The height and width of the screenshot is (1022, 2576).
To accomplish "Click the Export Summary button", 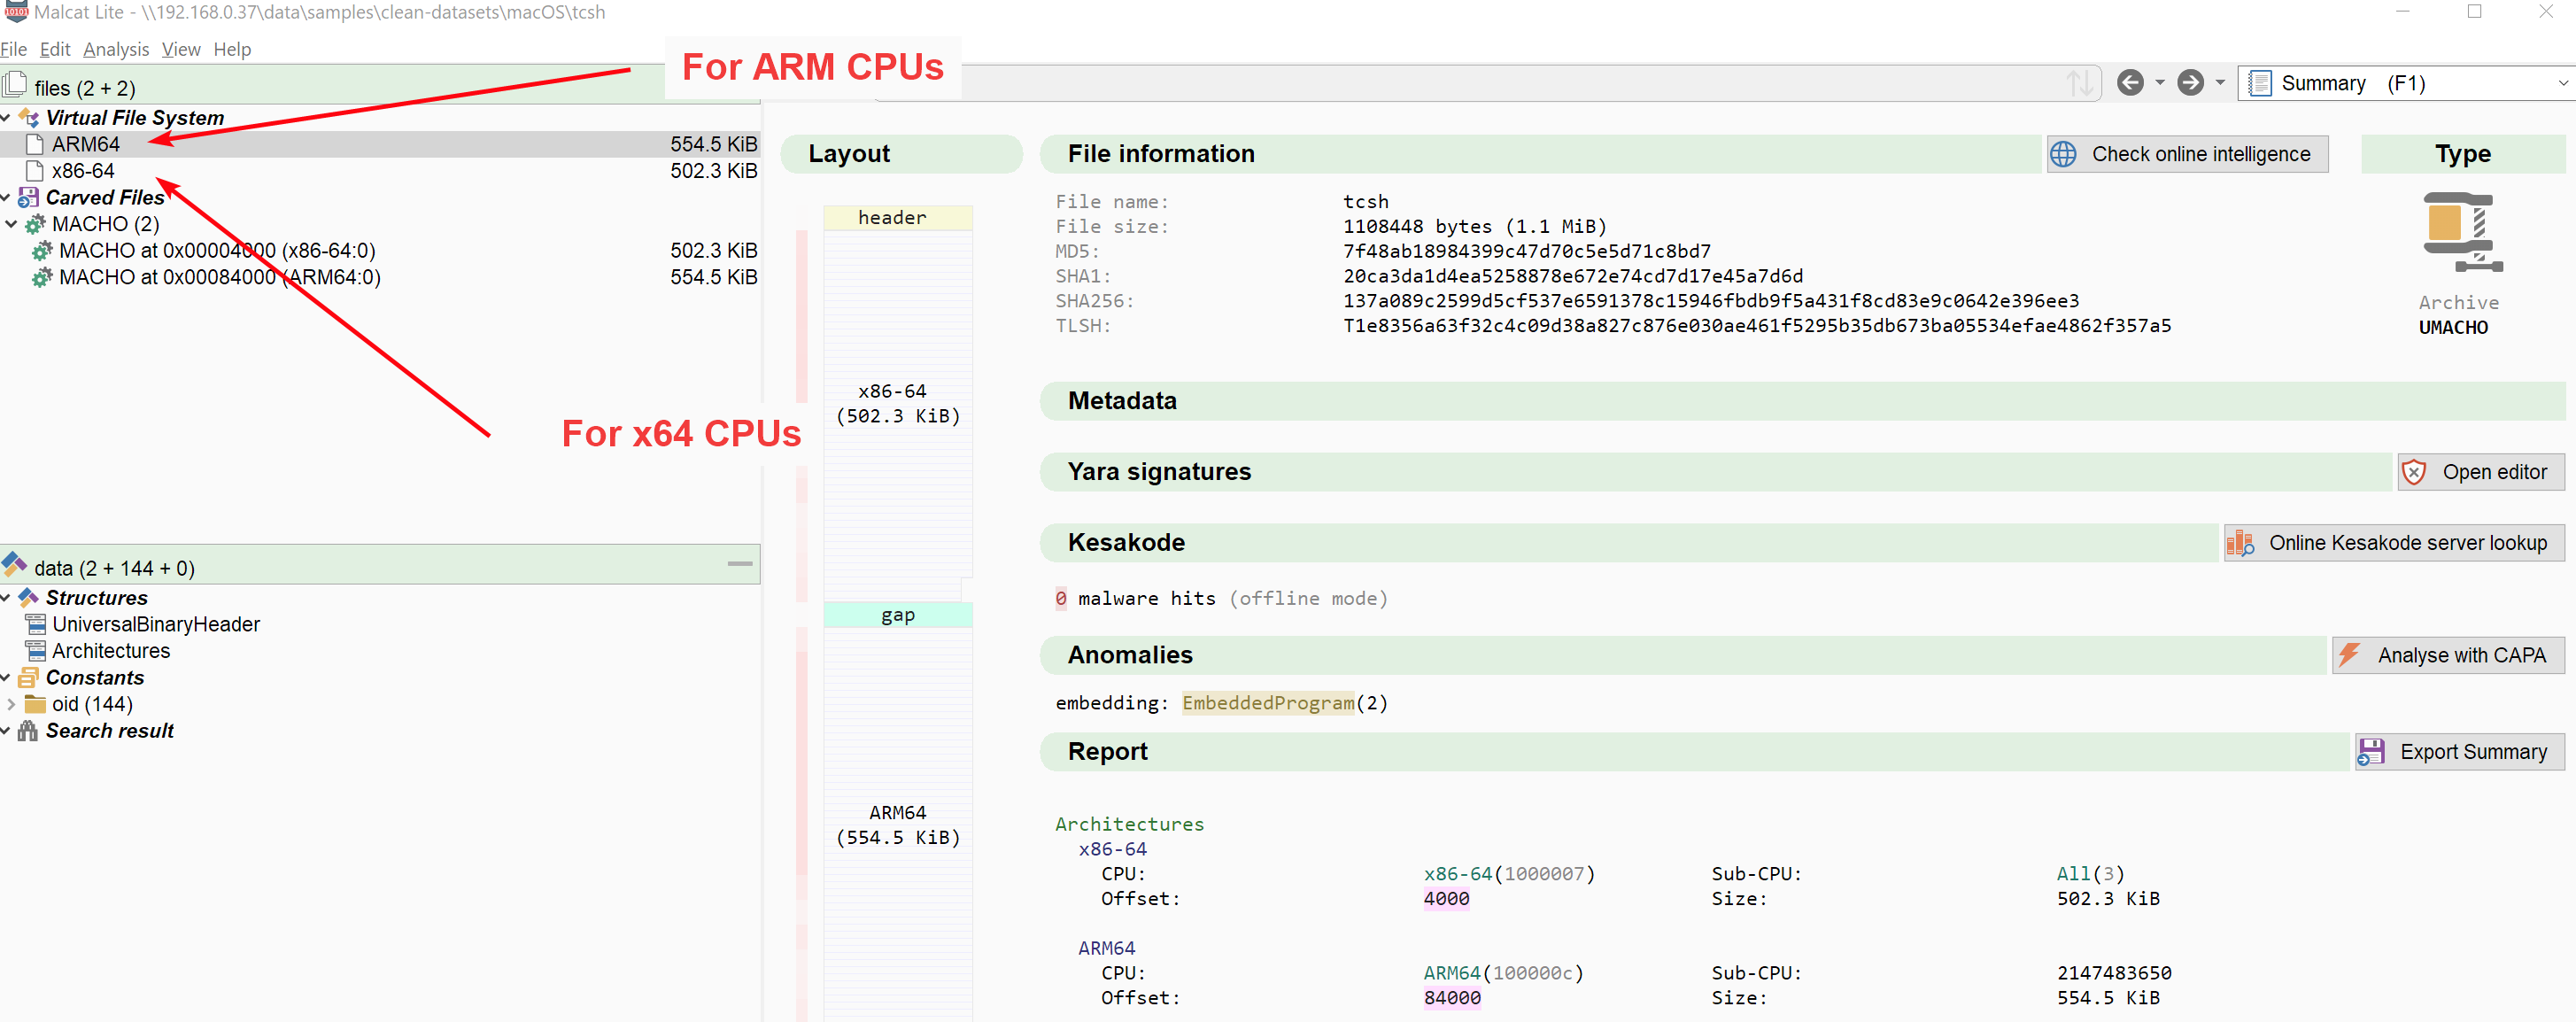I will click(x=2460, y=752).
